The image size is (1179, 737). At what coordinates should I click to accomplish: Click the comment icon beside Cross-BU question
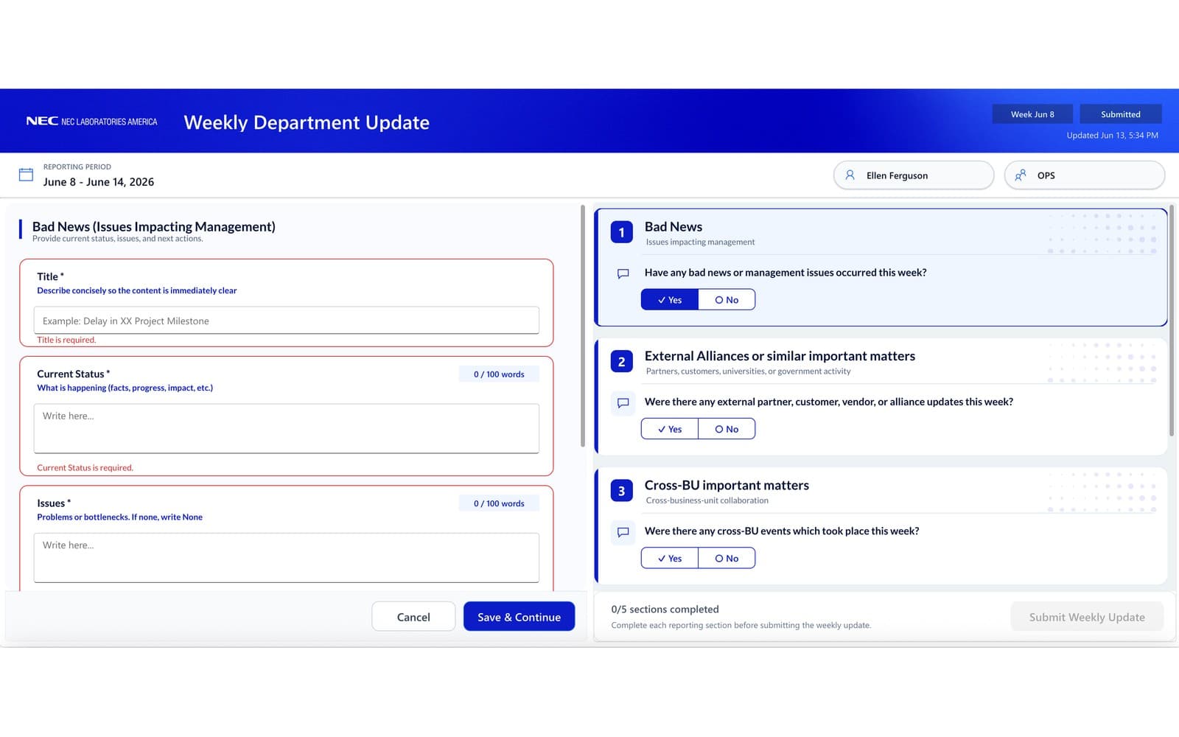(623, 532)
